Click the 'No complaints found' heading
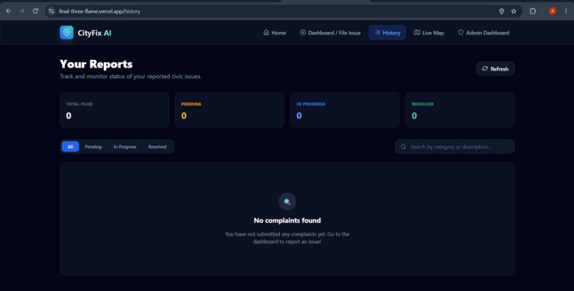574x291 pixels. coord(288,221)
